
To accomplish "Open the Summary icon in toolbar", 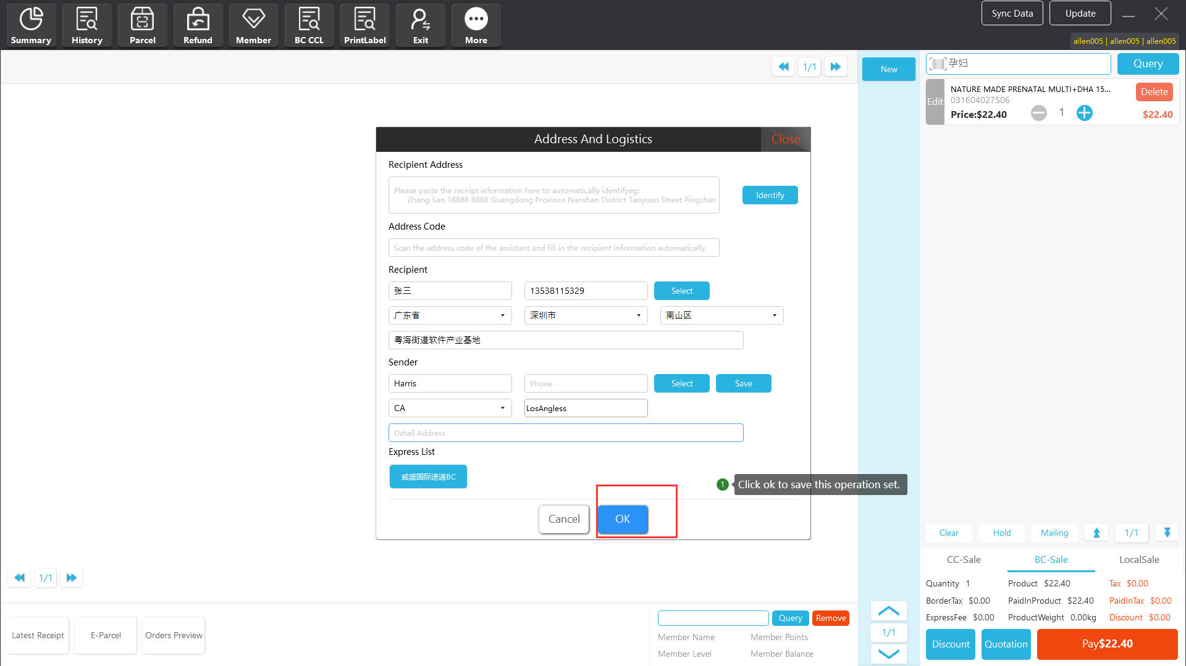I will [31, 26].
